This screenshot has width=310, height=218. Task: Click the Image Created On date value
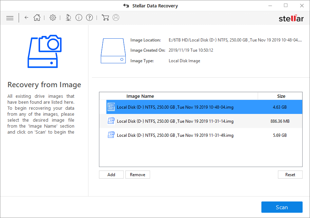tap(191, 50)
